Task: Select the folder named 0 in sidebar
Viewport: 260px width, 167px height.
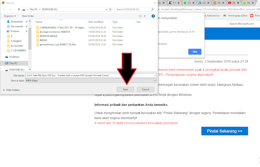Action: tap(10, 36)
